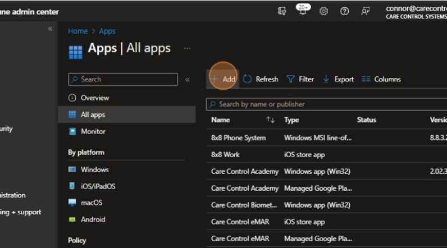The image size is (447, 248).
Task: Select Overview in the Apps menu
Action: click(94, 98)
